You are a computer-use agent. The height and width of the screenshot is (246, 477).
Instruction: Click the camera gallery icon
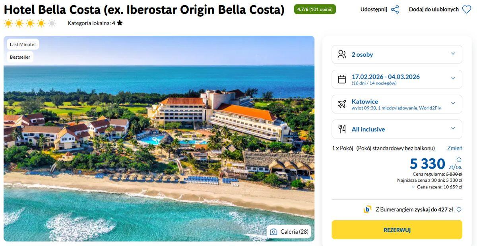[273, 232]
